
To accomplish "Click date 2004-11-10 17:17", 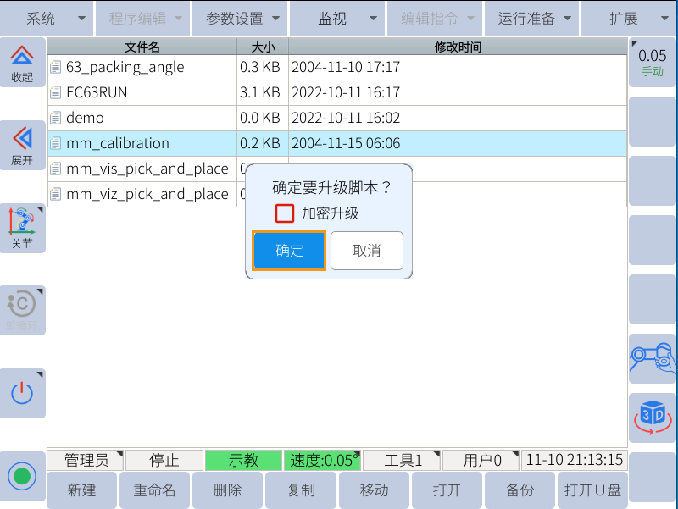I will click(346, 67).
